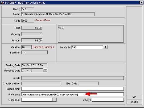The image size is (144, 108).
Task: Click the Reference field with diversion text
Action: (72, 94)
